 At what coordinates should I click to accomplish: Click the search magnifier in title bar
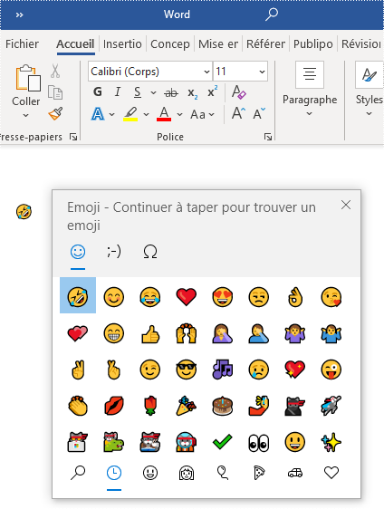coord(272,14)
